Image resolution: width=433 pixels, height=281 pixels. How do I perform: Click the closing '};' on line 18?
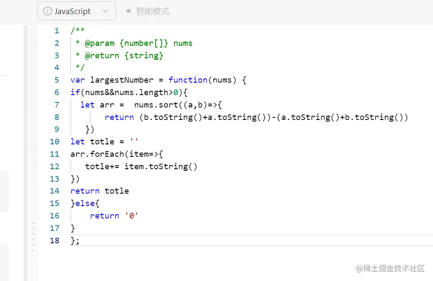tap(75, 241)
